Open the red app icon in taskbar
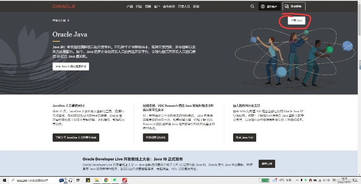Screen dimensions: 361x184 125,180
